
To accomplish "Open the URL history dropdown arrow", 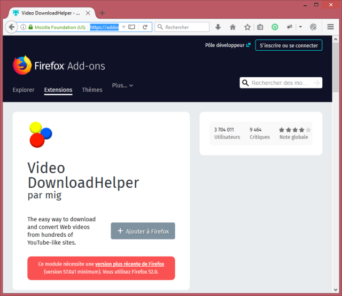I will coord(123,27).
